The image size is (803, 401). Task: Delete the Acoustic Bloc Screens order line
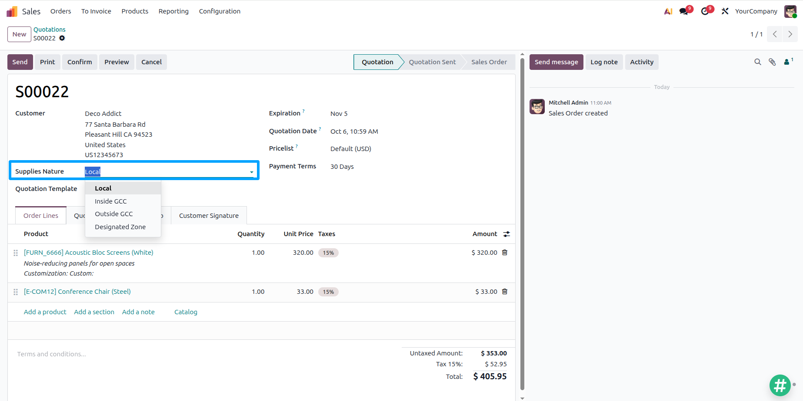click(x=505, y=253)
